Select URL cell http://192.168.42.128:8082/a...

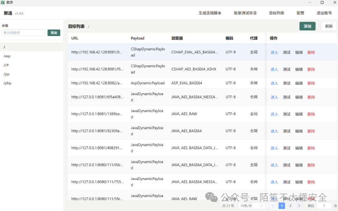coord(97,83)
